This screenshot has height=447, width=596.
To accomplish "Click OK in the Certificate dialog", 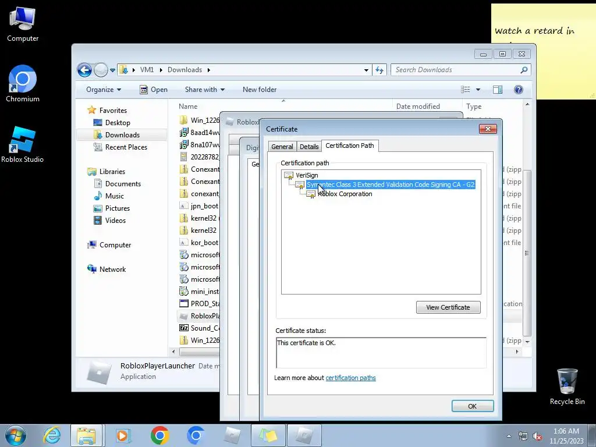I will 473,406.
